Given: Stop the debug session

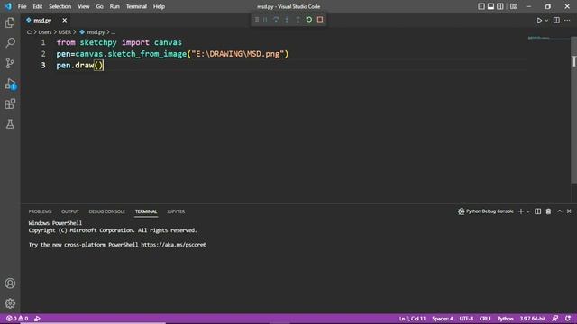Looking at the screenshot, I should pyautogui.click(x=320, y=20).
